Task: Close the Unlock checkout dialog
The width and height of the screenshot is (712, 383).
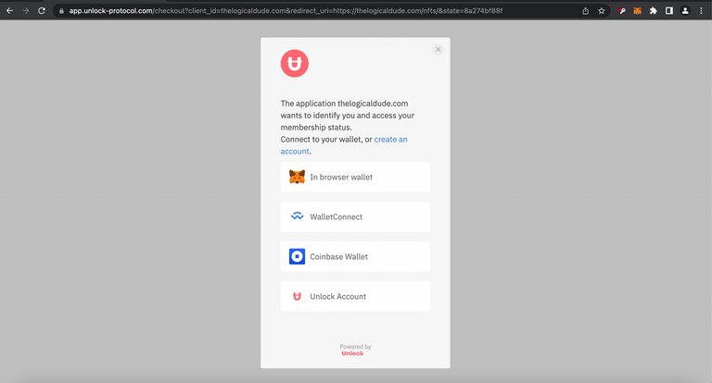Action: 438,49
